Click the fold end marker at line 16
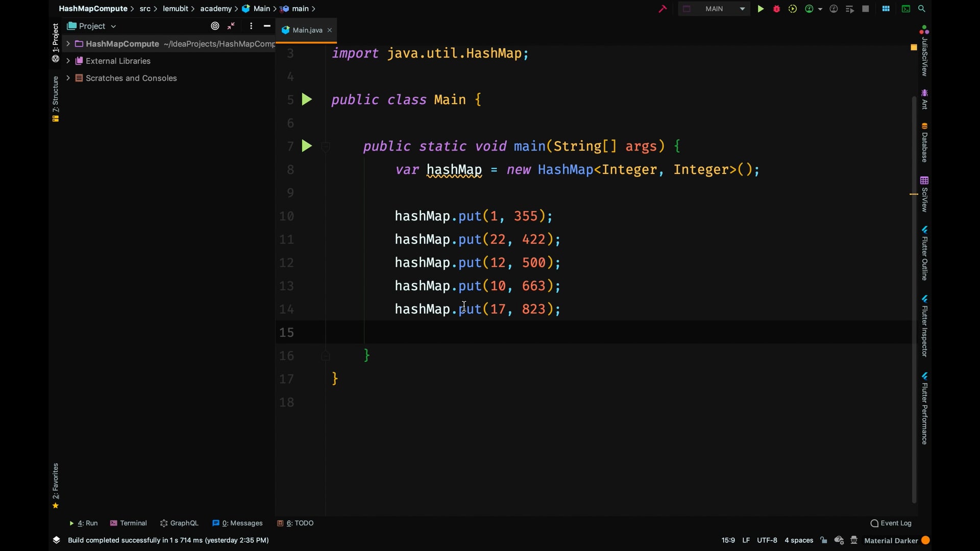Image resolution: width=980 pixels, height=551 pixels. coord(326,356)
